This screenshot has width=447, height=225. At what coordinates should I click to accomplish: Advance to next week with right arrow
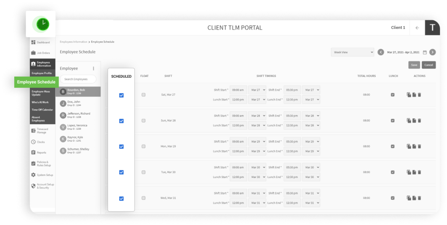(432, 52)
